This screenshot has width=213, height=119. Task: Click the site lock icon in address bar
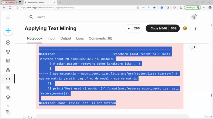(x=17, y=8)
